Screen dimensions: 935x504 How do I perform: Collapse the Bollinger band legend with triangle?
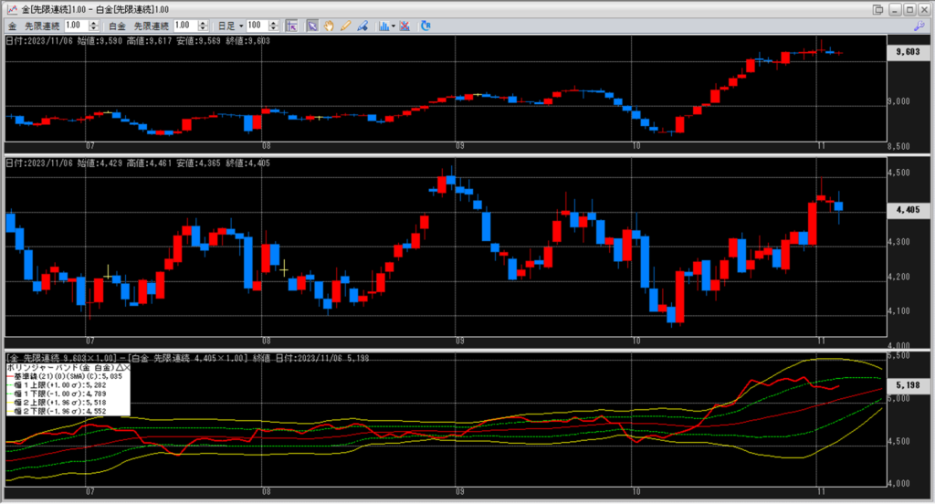(119, 367)
